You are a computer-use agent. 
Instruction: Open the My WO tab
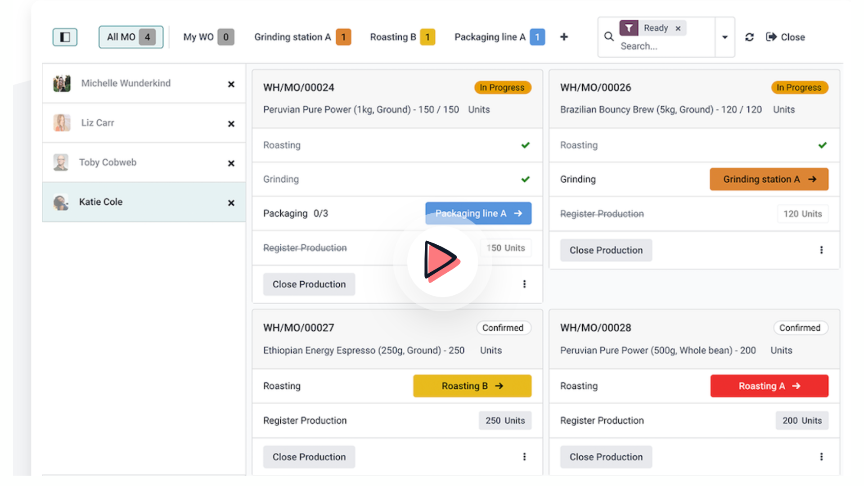click(208, 37)
